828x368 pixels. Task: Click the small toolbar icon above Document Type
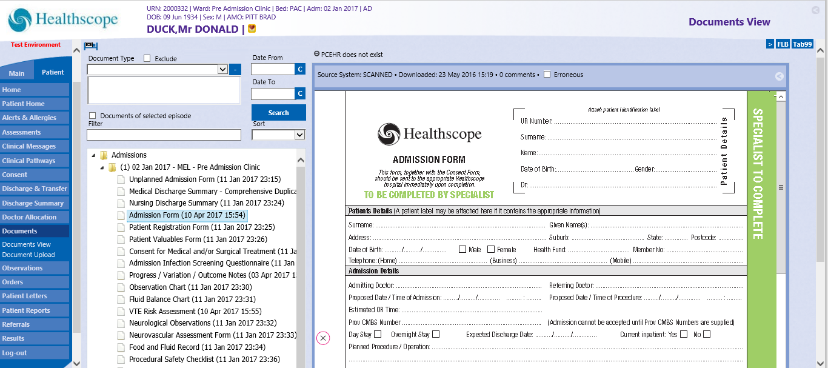91,45
